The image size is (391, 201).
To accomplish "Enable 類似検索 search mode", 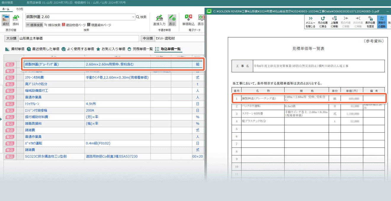I will [52, 25].
